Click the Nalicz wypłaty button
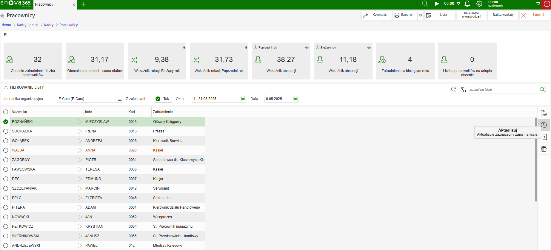 point(503,15)
